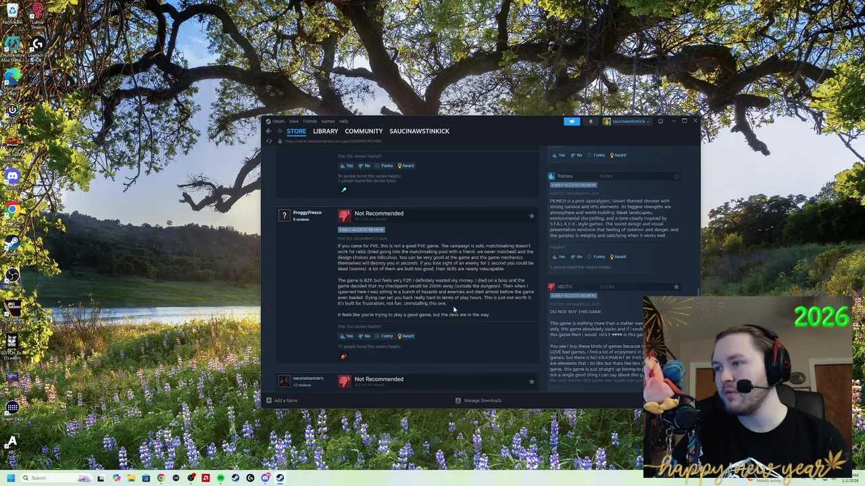Vote No on the 56-people-helpful review
The image size is (865, 486).
[364, 166]
